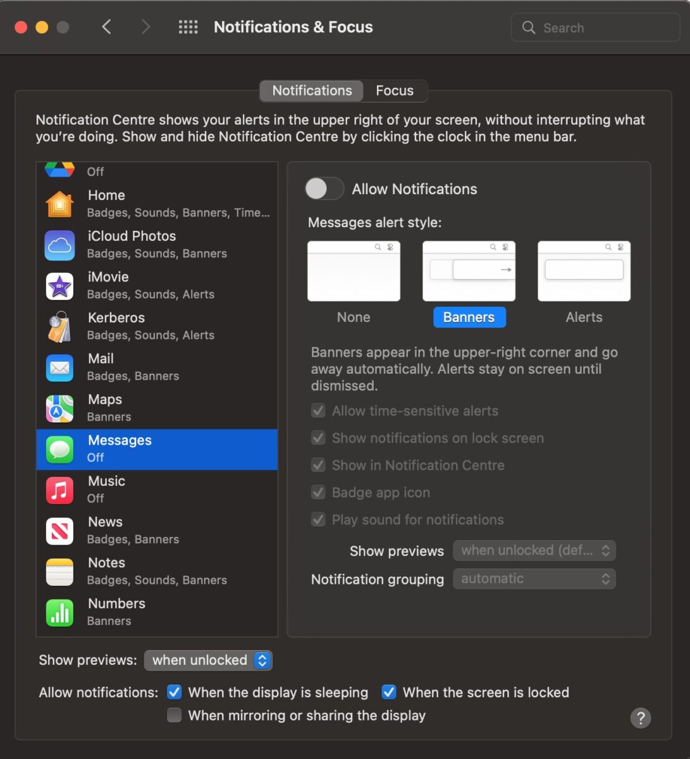Select the Alerts alert style thumbnail

pyautogui.click(x=584, y=271)
